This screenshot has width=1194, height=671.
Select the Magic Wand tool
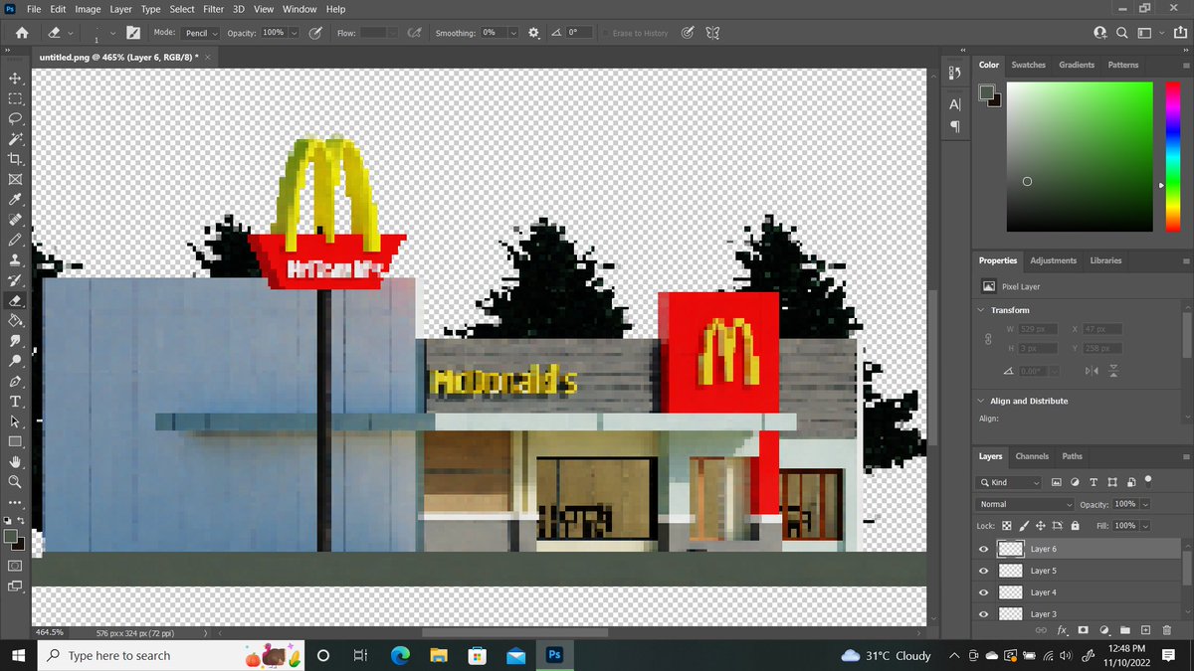[15, 139]
